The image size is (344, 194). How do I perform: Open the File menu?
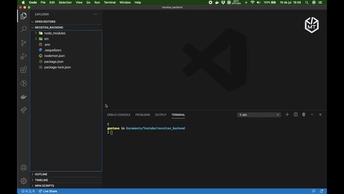(43, 2)
